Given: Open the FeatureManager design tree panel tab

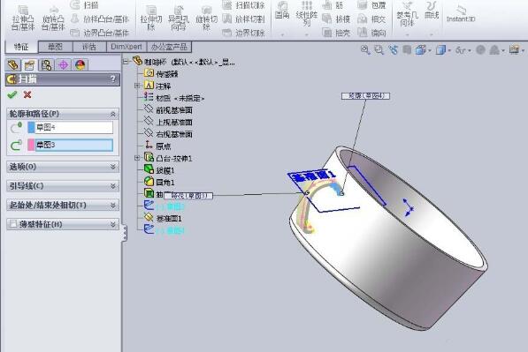Looking at the screenshot, I should (x=12, y=64).
